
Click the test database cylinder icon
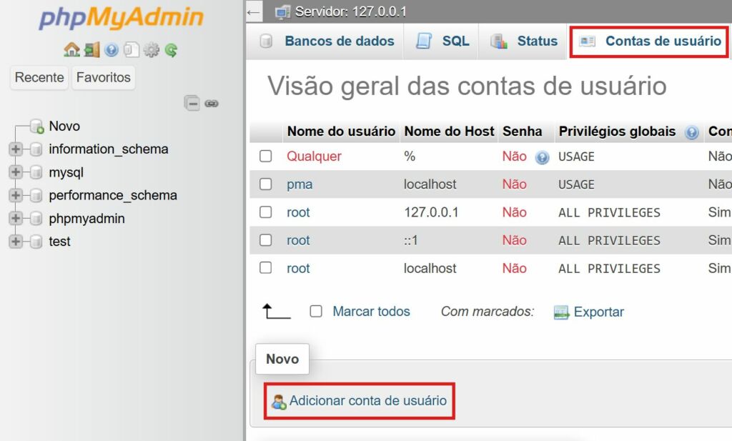click(x=36, y=242)
